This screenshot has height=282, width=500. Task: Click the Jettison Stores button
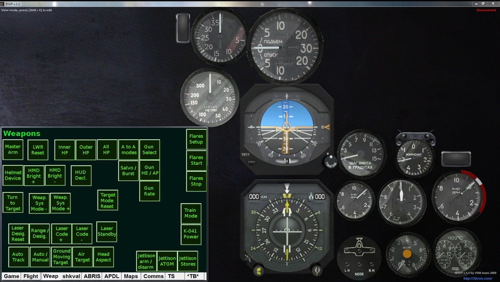pyautogui.click(x=188, y=262)
